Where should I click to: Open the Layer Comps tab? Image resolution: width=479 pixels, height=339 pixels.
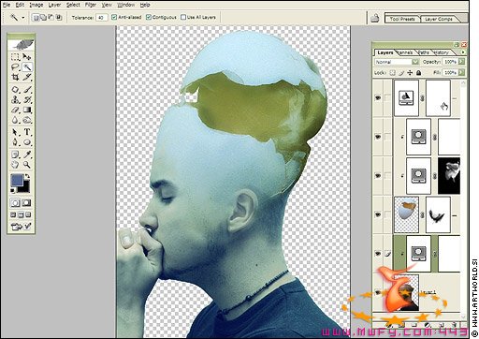(439, 19)
